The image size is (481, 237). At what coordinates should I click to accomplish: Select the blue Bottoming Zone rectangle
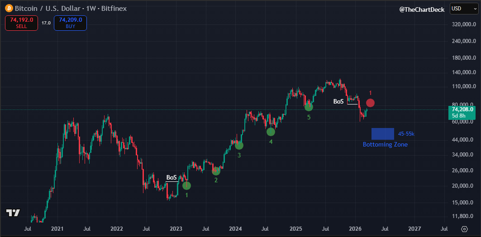[x=382, y=134]
